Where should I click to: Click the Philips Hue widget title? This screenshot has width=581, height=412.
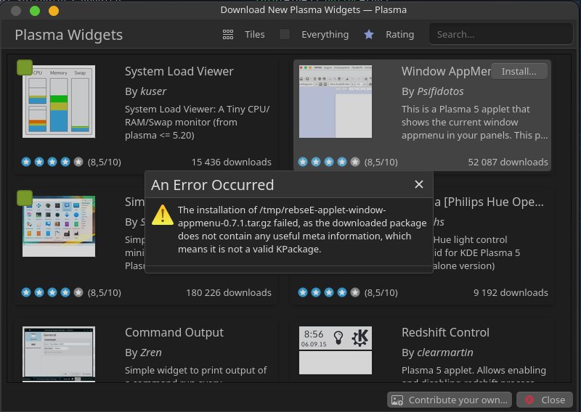coord(489,202)
